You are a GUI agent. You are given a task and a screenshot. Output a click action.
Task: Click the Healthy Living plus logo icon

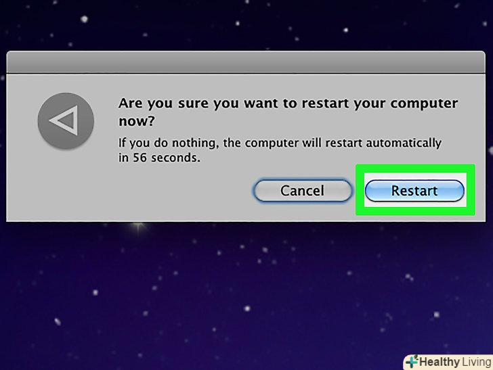(412, 361)
